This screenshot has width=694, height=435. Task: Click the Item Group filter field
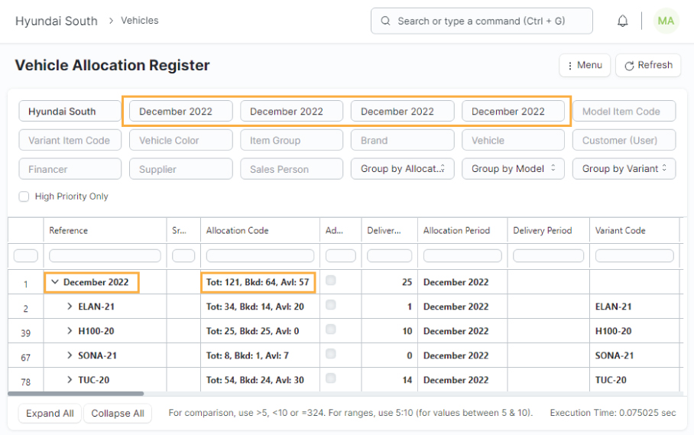292,140
